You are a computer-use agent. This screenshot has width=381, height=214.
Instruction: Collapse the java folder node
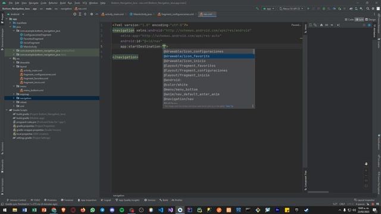(11, 27)
